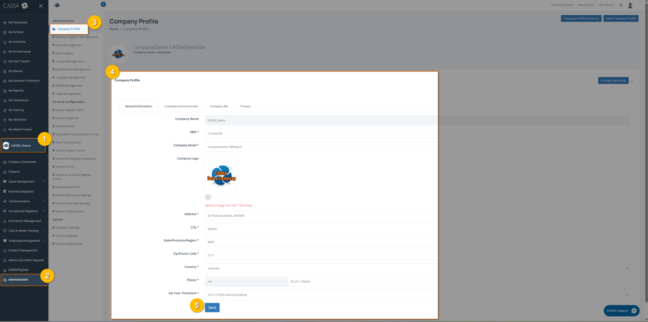Image resolution: width=648 pixels, height=322 pixels.
Task: Expand the Cost & Waste Tracking menu
Action: 24,230
